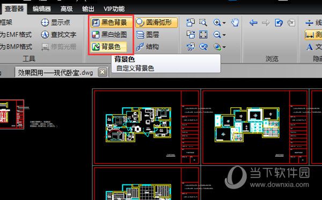Click the gray forward arrow in 浏览
This screenshot has height=200, width=322.
[266, 23]
